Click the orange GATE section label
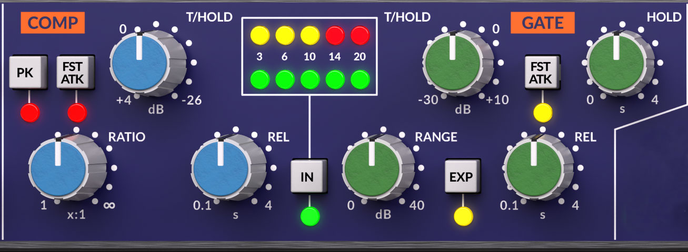This screenshot has height=252, width=688. [x=542, y=23]
